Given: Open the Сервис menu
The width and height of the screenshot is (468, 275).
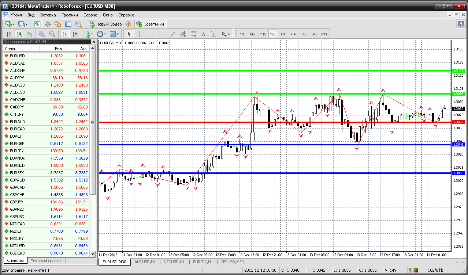Looking at the screenshot, I should [90, 15].
